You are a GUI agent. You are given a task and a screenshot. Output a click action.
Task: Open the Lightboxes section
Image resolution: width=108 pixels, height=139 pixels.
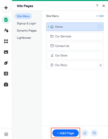coord(24,38)
